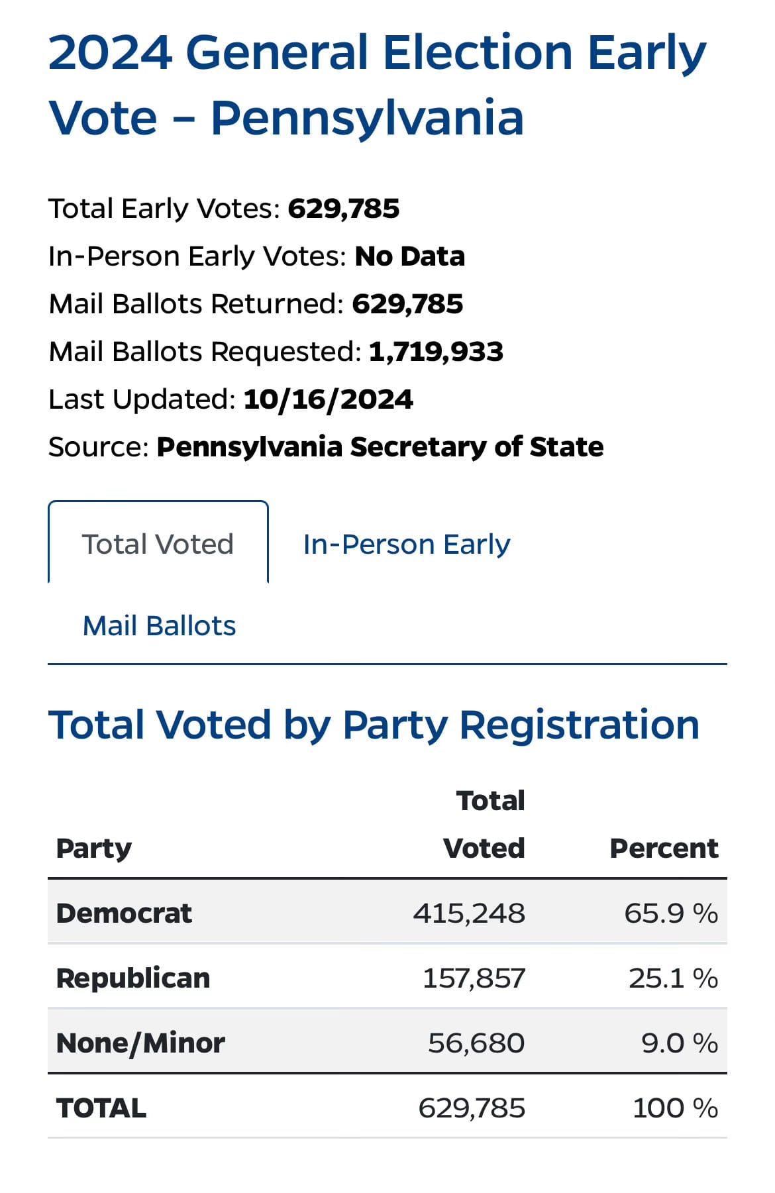Image resolution: width=775 pixels, height=1193 pixels.
Task: Click the Percent column header
Action: (664, 848)
